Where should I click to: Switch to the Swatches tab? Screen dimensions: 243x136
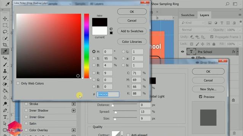click(x=188, y=15)
